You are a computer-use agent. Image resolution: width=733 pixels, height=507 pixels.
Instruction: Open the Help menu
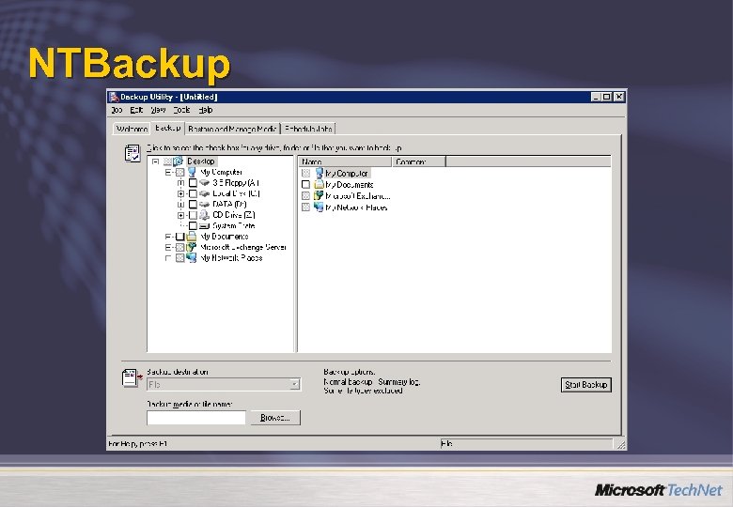click(x=206, y=110)
